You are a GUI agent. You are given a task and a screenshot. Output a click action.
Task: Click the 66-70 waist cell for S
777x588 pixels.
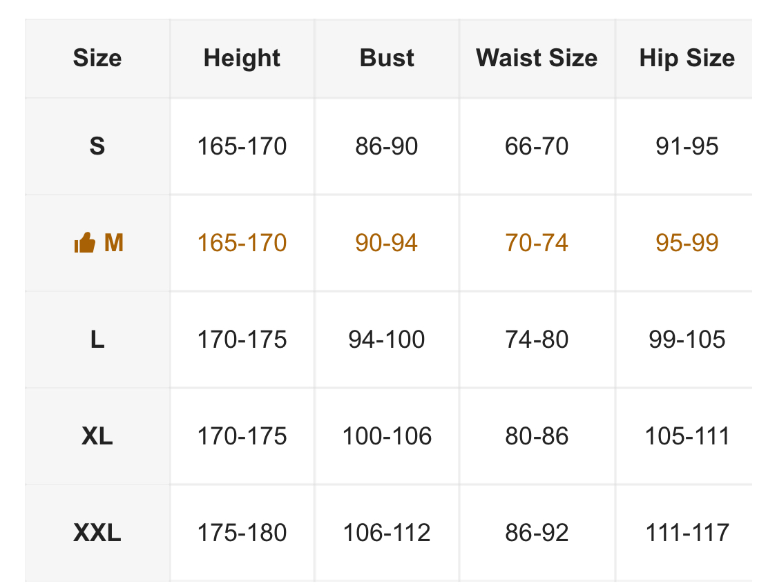537,146
